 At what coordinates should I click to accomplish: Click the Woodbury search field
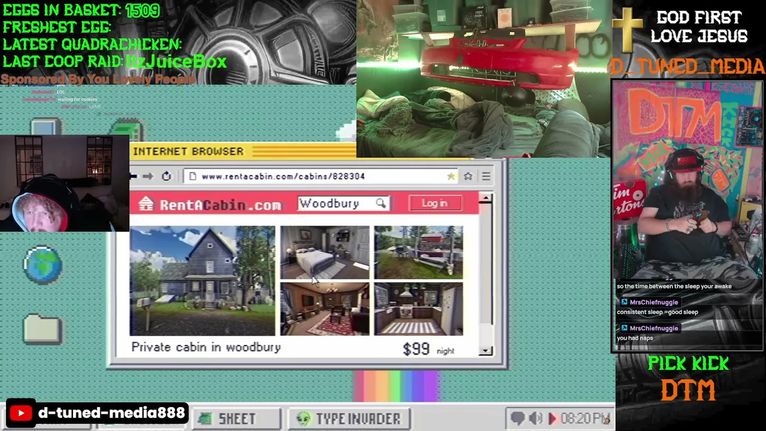coord(344,204)
